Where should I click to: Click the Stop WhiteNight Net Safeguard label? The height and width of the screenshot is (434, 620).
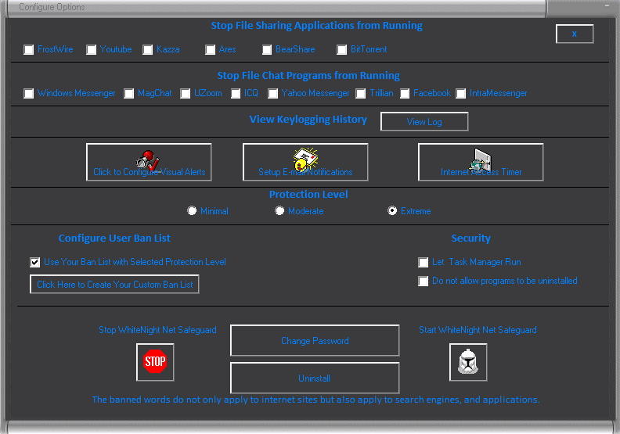[x=157, y=330]
